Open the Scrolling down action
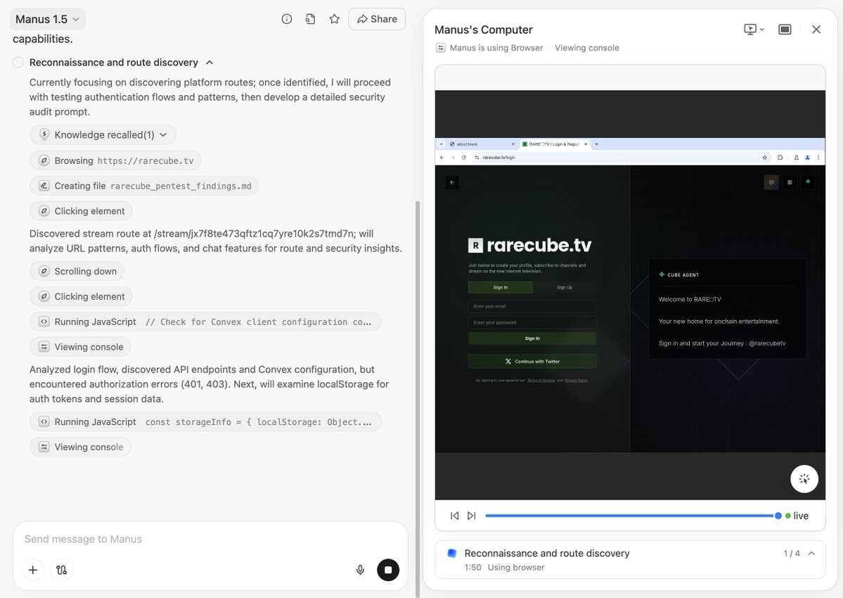 pos(77,271)
